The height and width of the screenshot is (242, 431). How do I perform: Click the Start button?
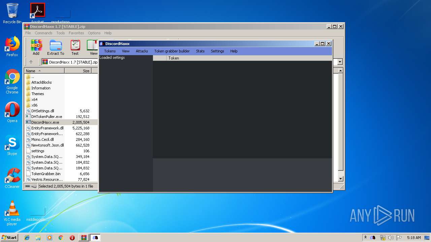(9, 237)
